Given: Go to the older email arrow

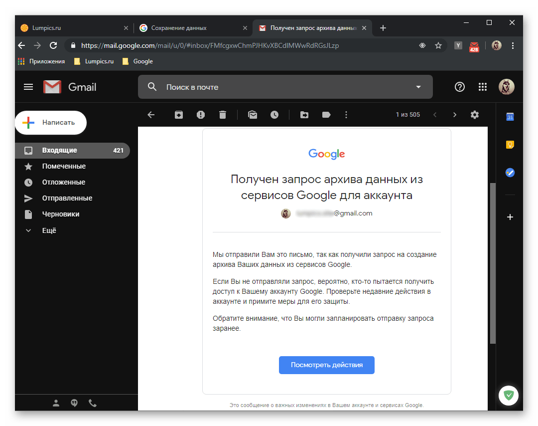Looking at the screenshot, I should tap(455, 115).
